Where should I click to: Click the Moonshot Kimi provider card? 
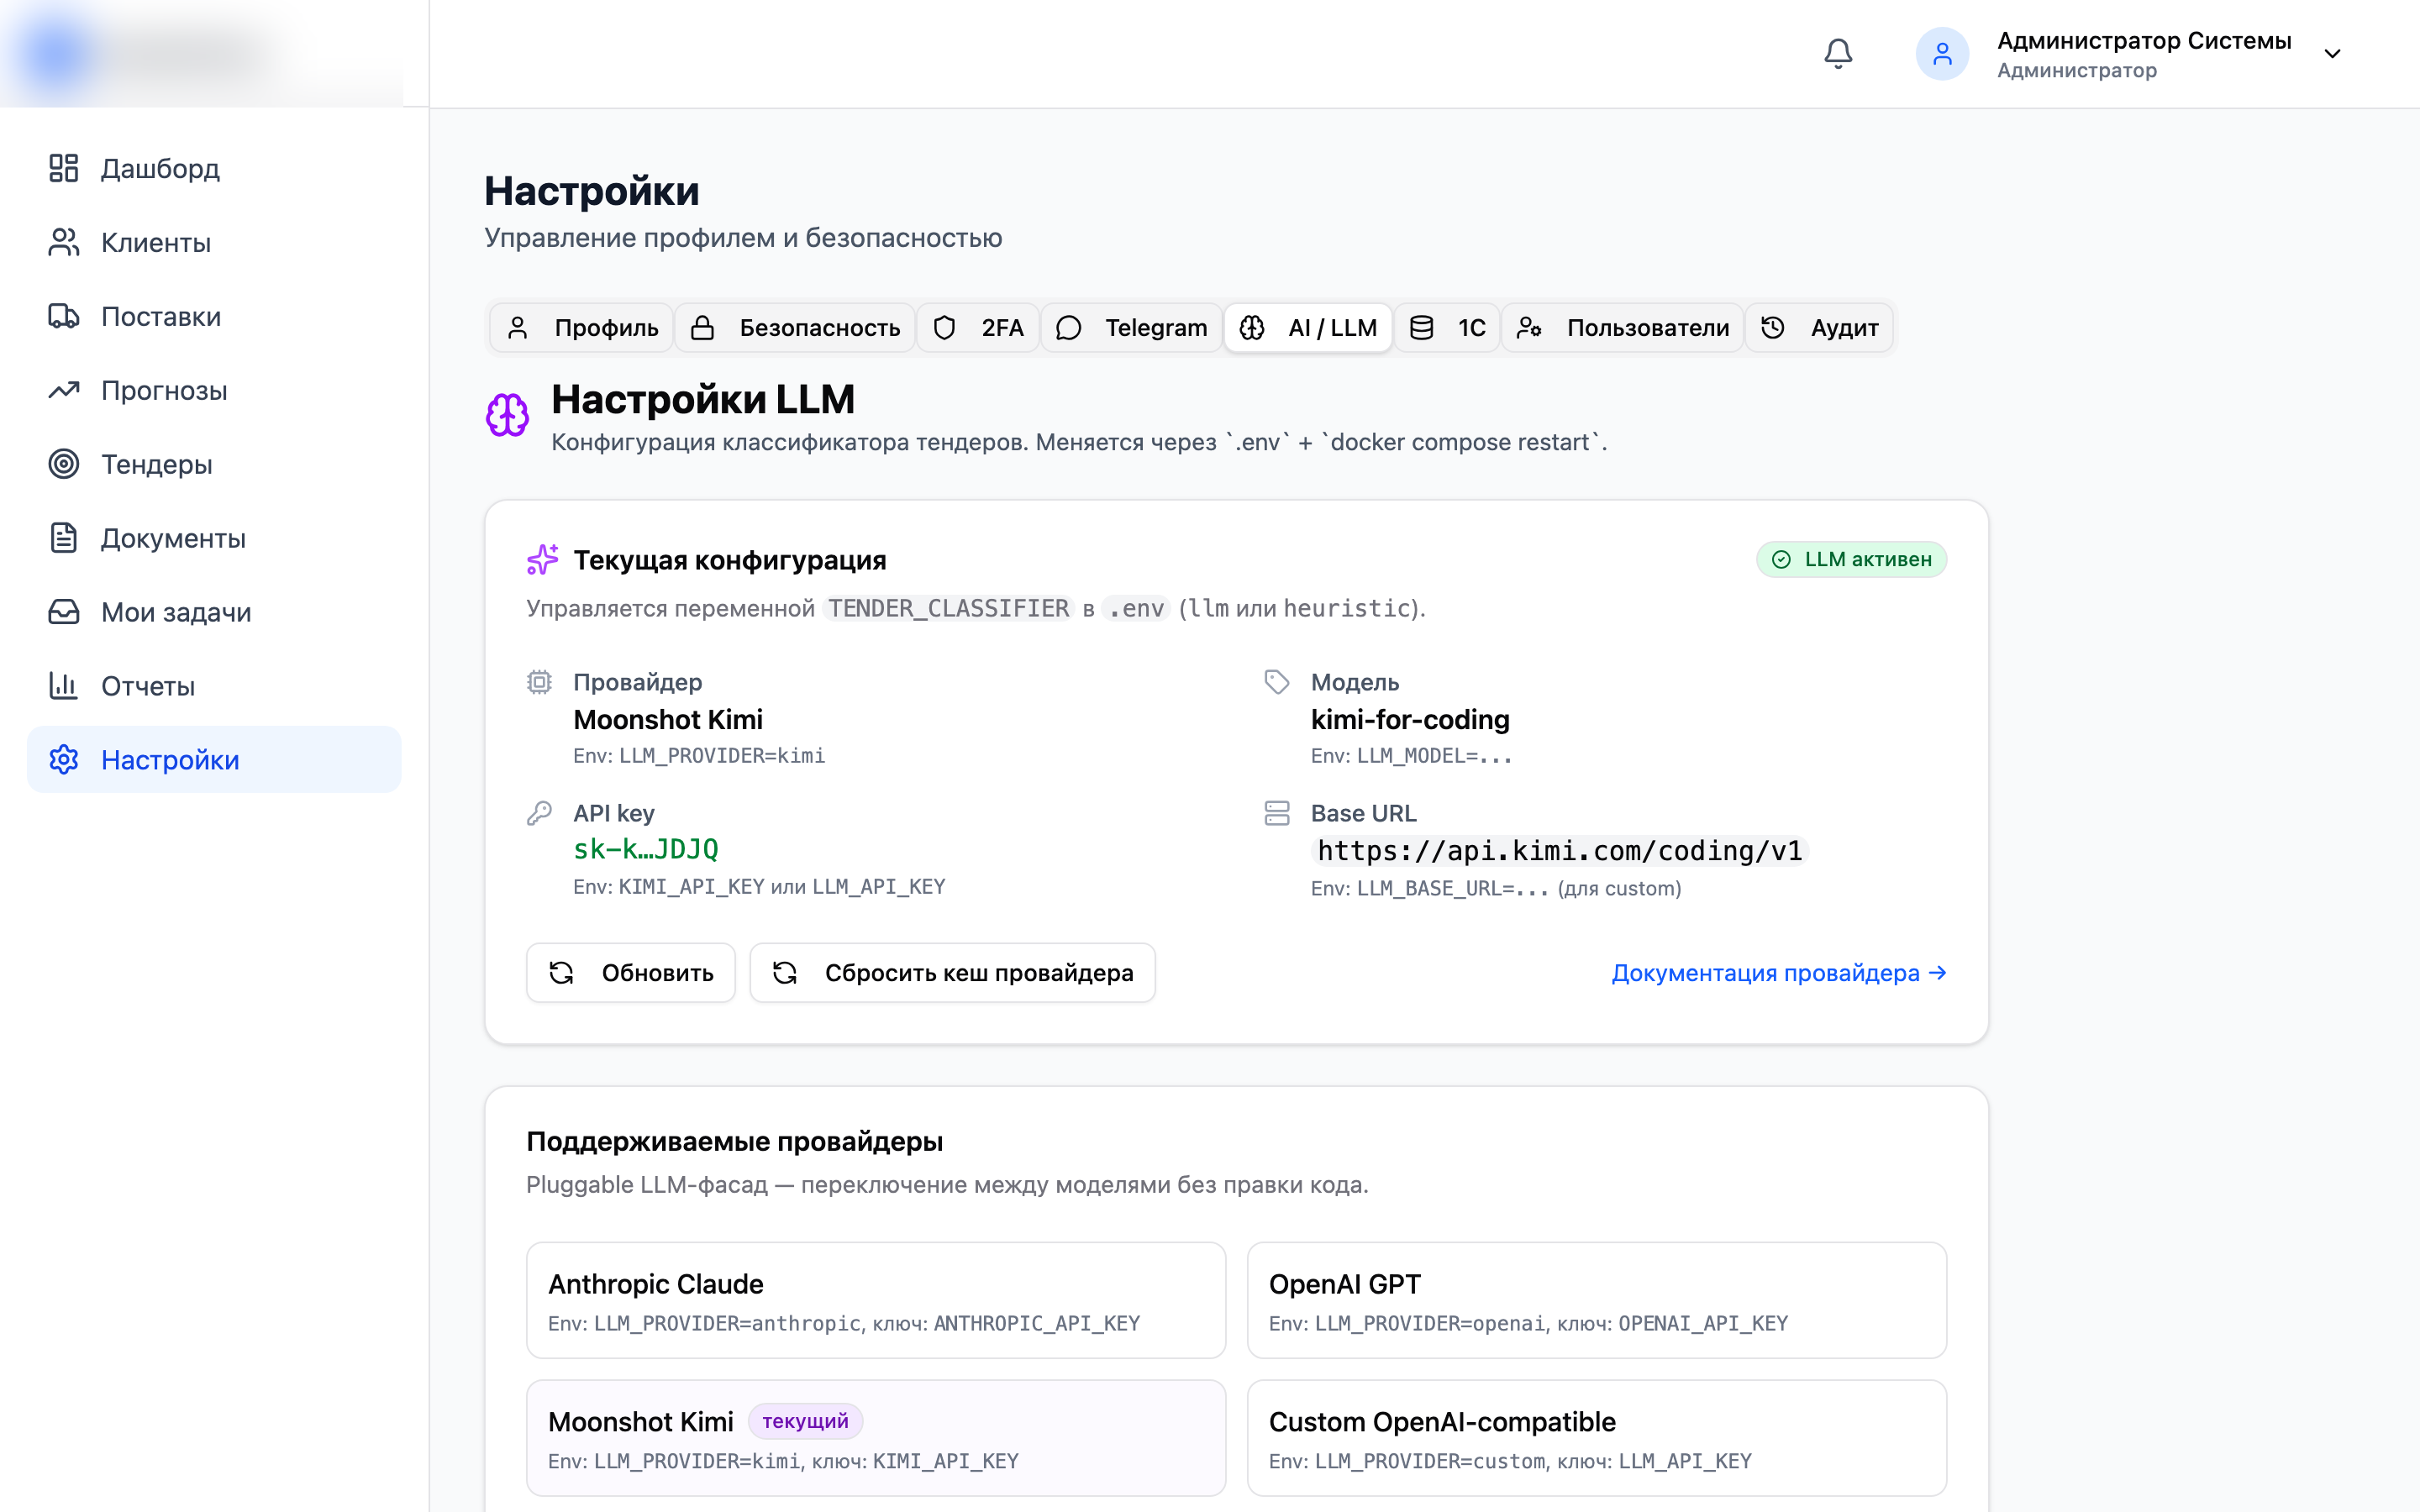(x=876, y=1438)
